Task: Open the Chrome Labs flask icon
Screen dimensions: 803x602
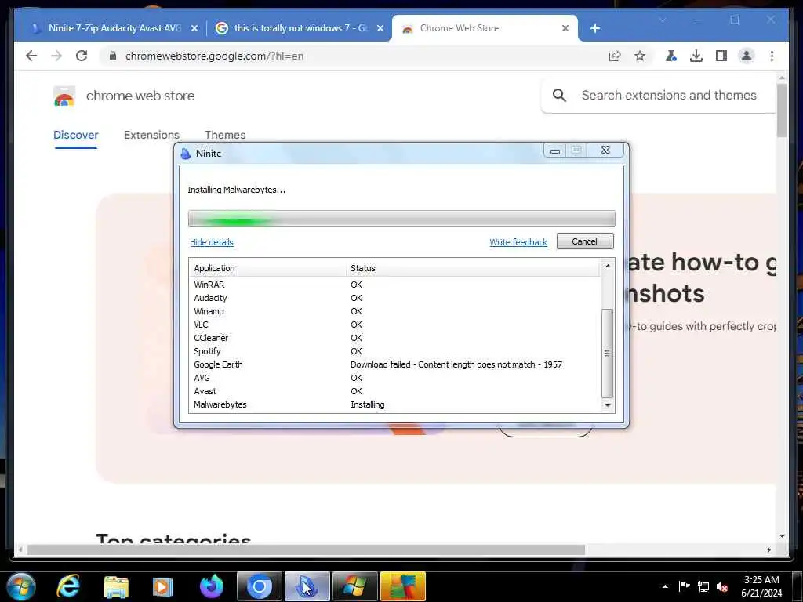Action: [671, 56]
